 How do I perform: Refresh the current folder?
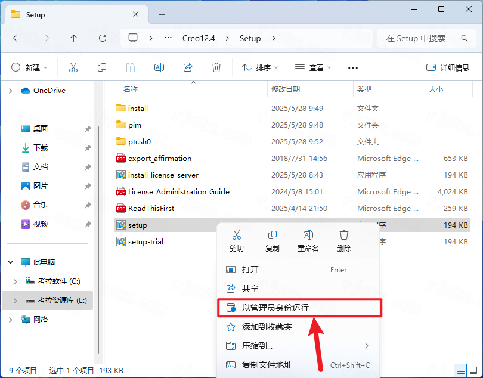[x=103, y=38]
